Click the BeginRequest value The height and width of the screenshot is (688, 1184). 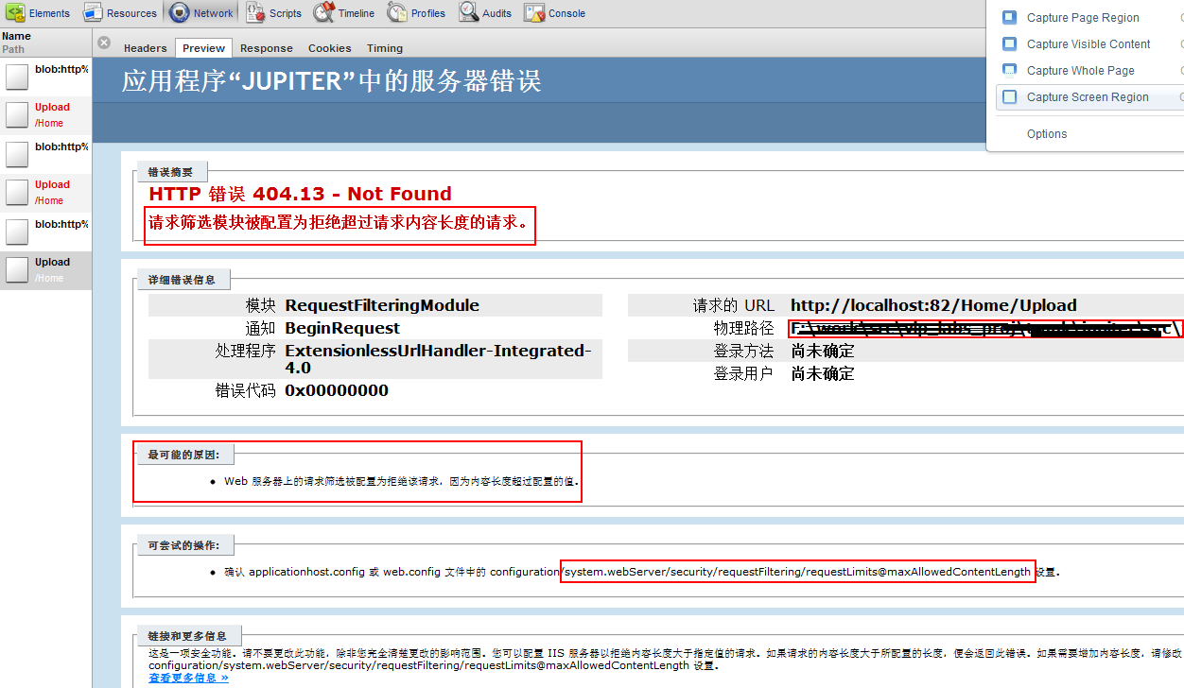[342, 328]
